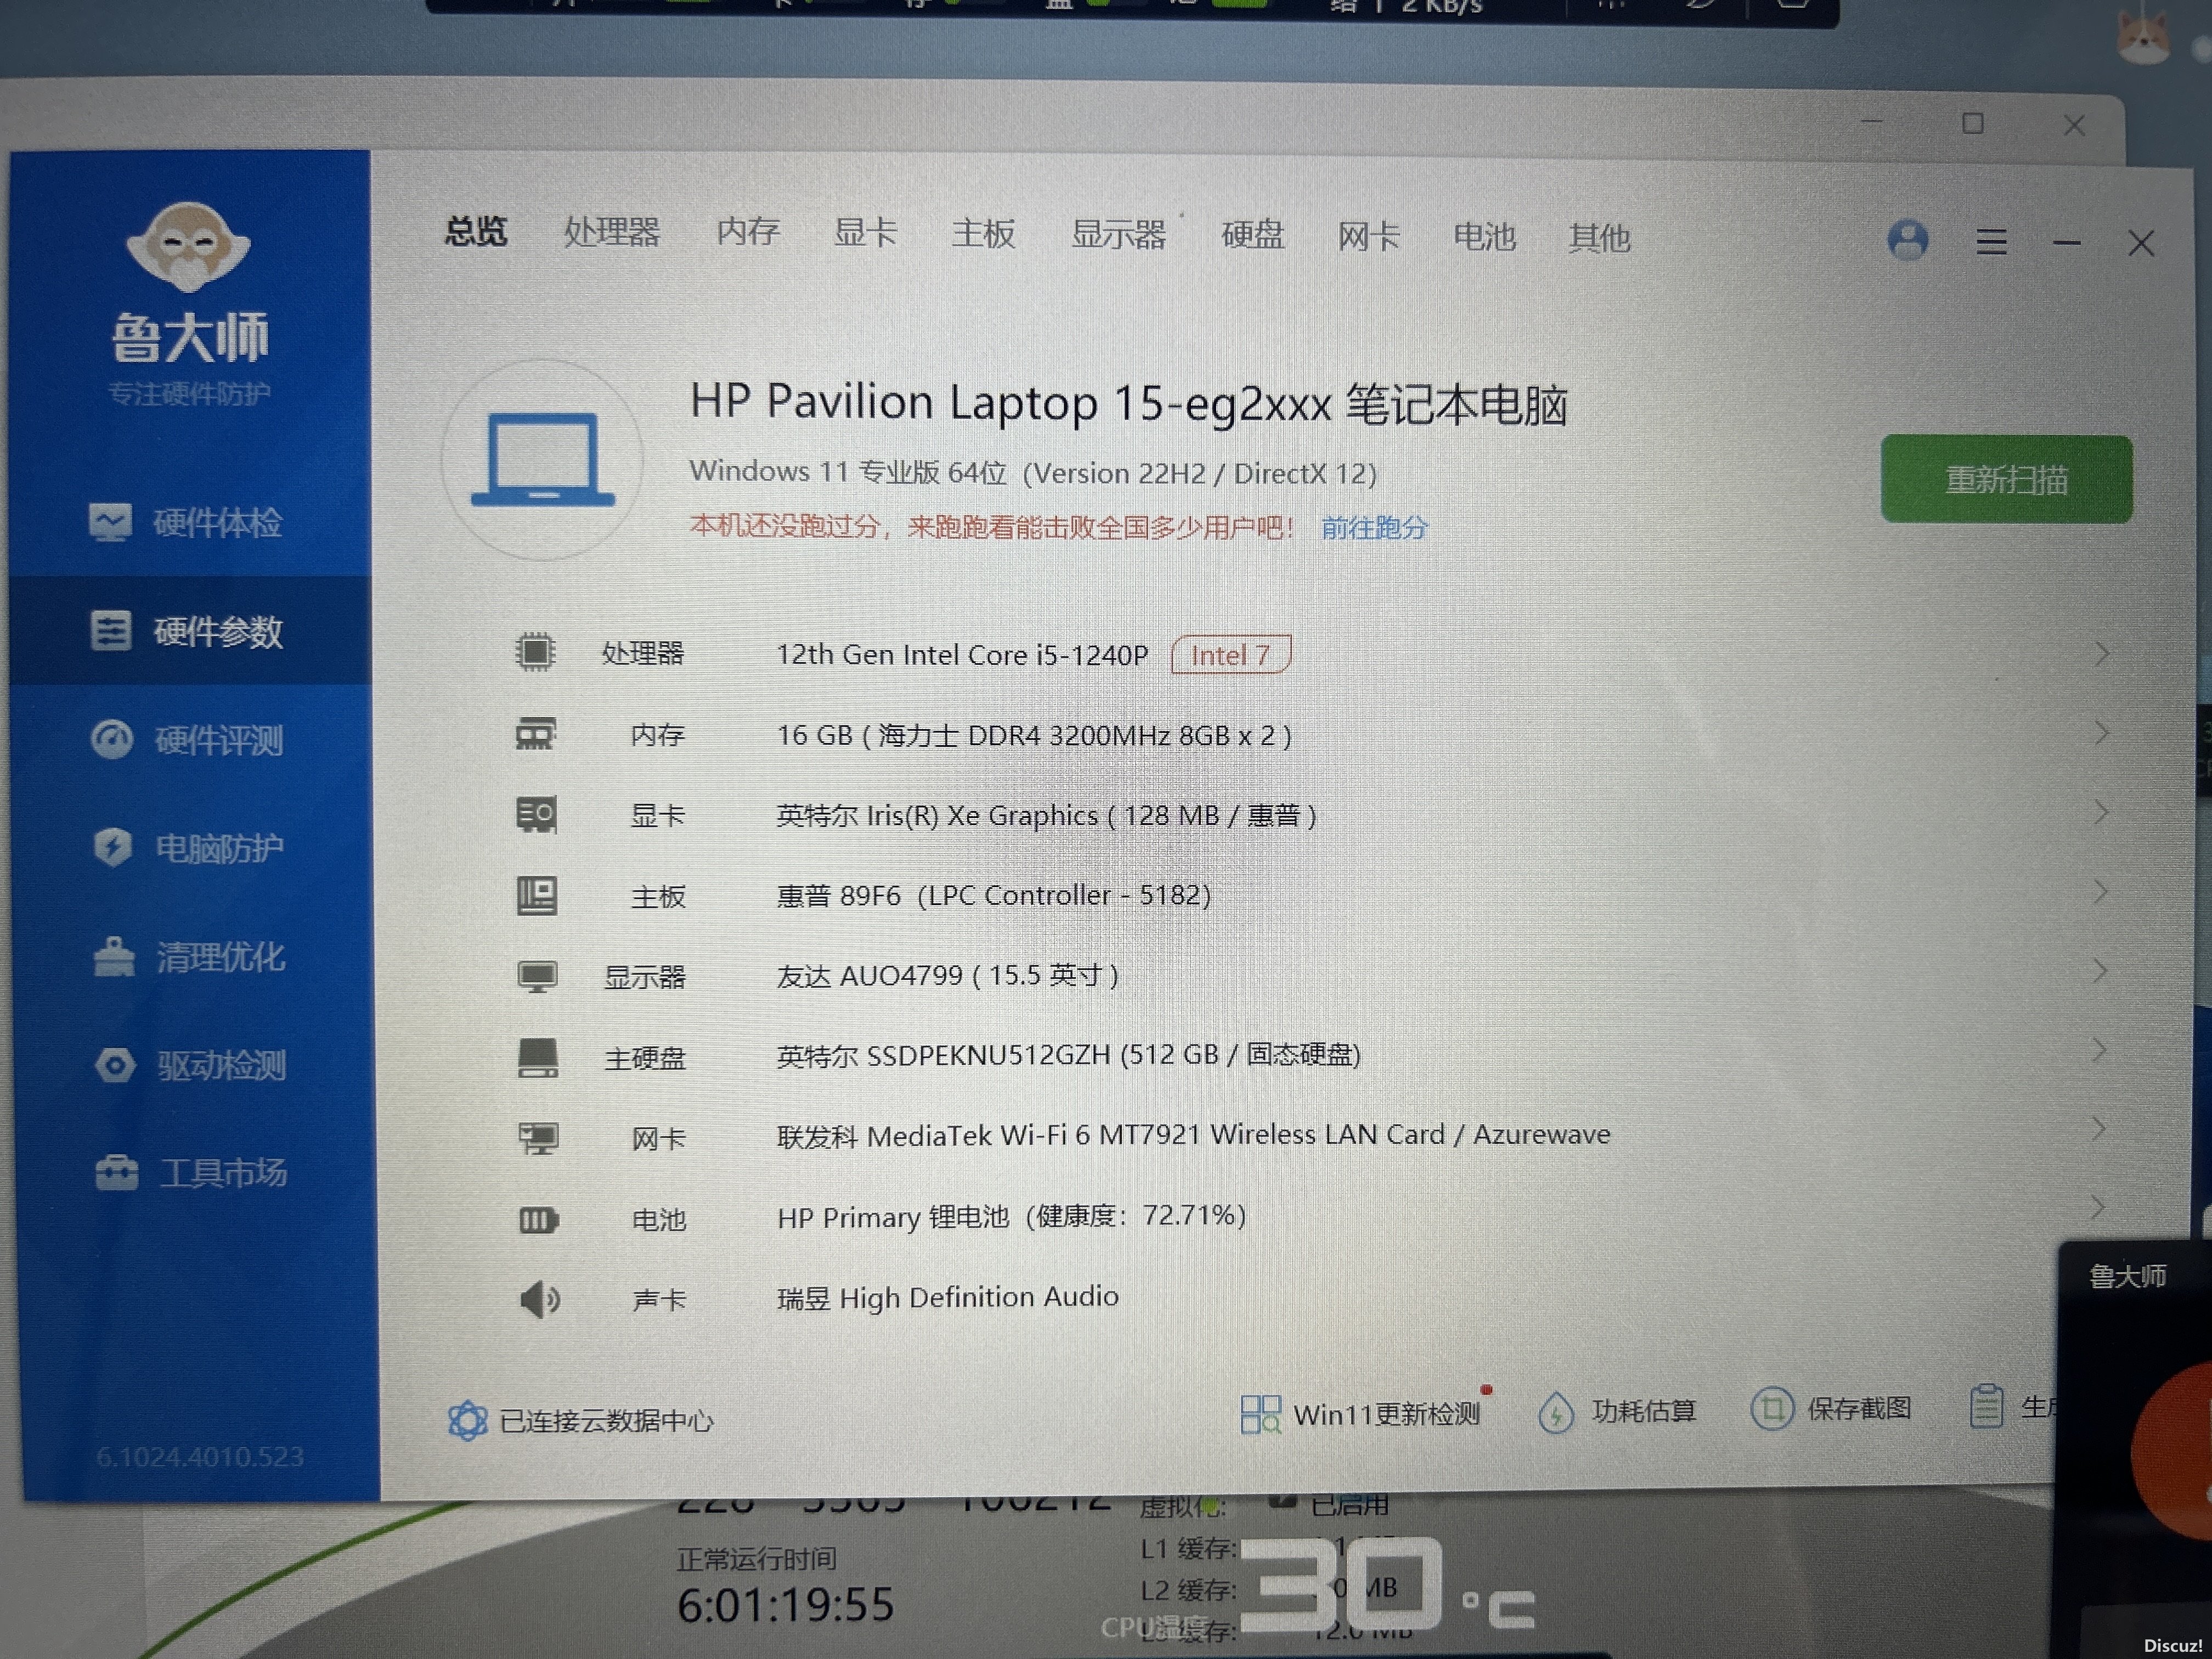
Task: Click the clipboard report icon
Action: click(x=1986, y=1406)
